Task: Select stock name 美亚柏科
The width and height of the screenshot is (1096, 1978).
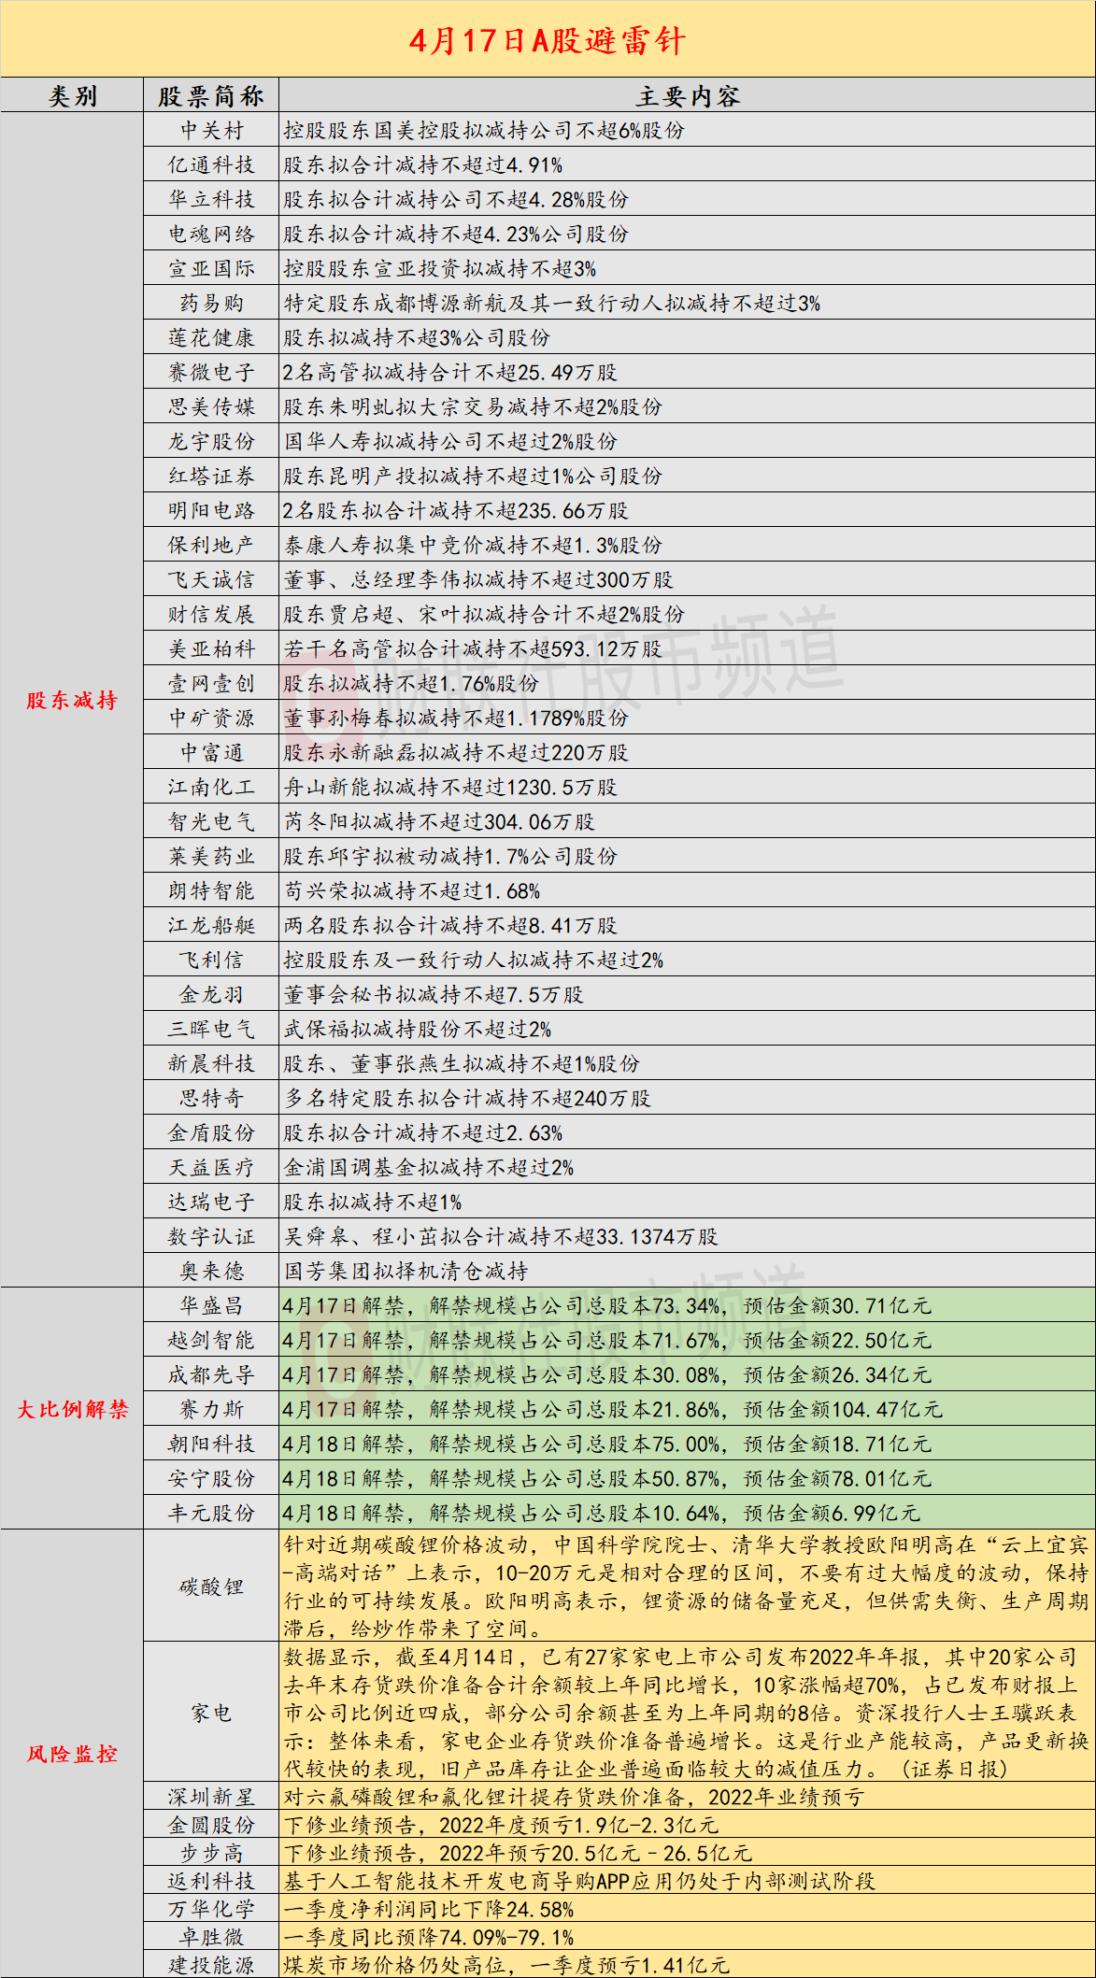Action: 211,649
